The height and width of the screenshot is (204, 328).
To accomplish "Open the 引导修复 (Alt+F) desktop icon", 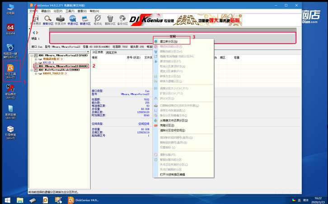I will pyautogui.click(x=10, y=133).
